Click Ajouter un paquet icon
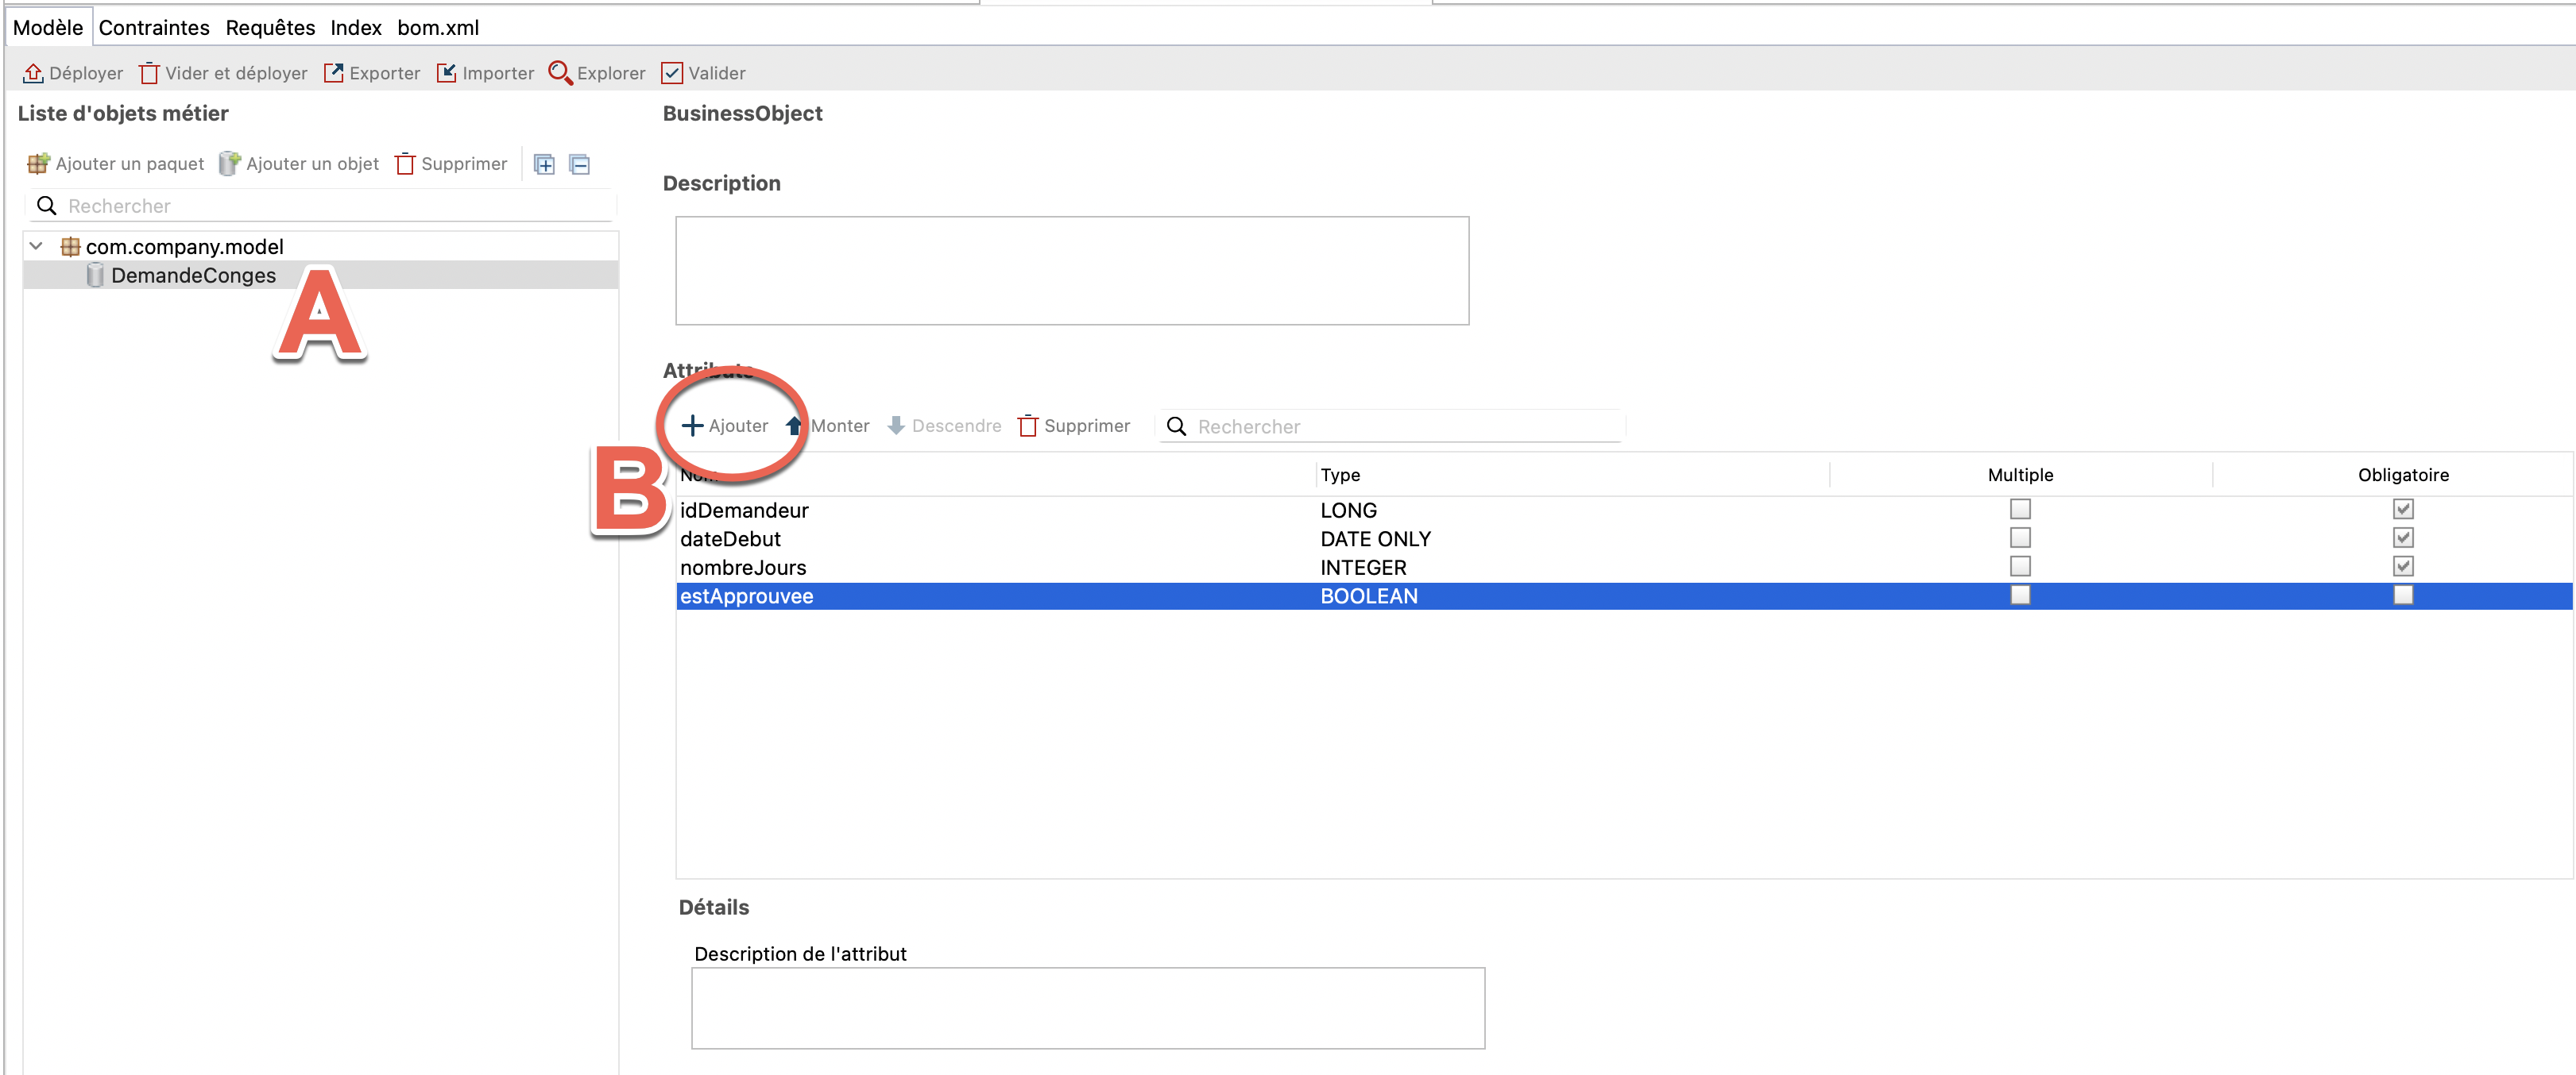The image size is (2576, 1075). pos(38,164)
